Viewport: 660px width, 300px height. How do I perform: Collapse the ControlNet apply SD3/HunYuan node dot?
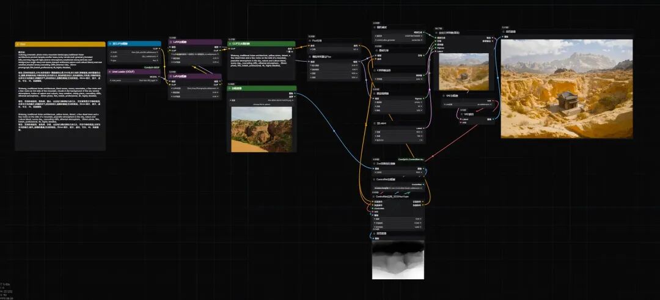(375, 197)
